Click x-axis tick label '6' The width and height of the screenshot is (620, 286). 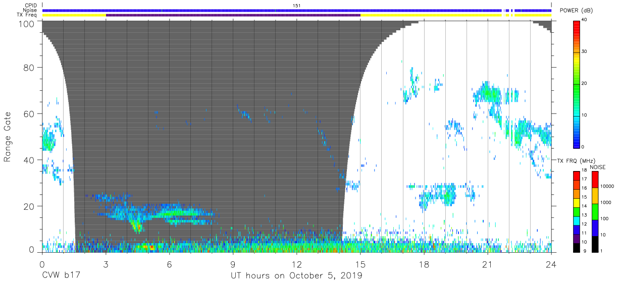pos(169,264)
